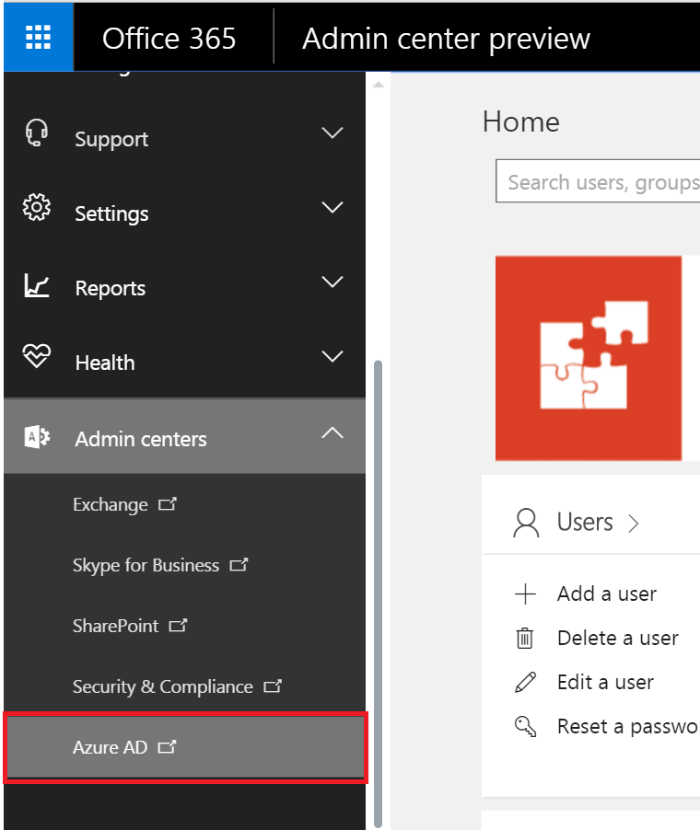700x830 pixels.
Task: Click the key icon for Reset a password
Action: tap(526, 726)
